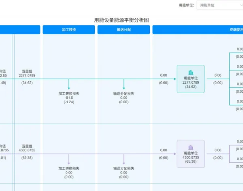Select the 加工转换 header tab
243x191 pixels.
point(69,30)
